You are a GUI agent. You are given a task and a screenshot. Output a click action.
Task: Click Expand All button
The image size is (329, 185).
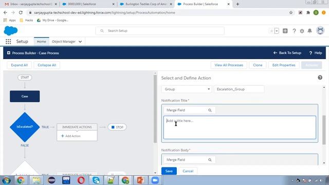pyautogui.click(x=20, y=65)
